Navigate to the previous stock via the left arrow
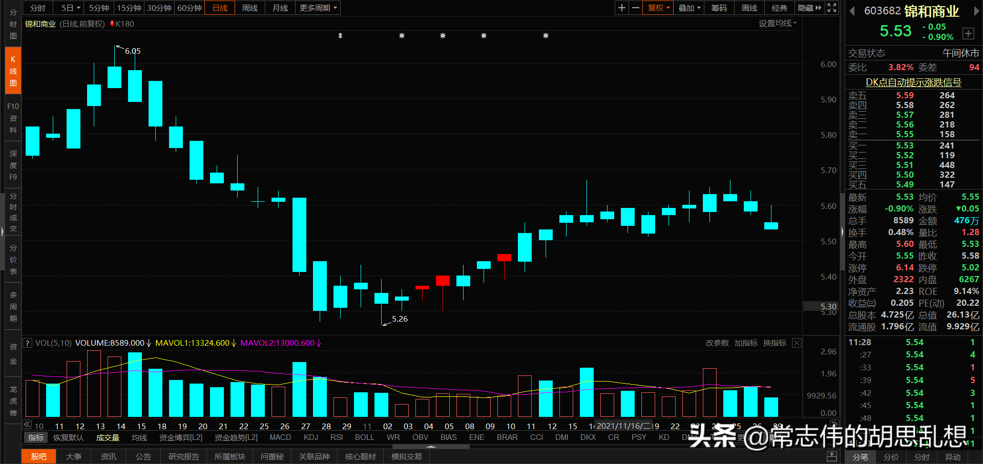 [x=852, y=10]
